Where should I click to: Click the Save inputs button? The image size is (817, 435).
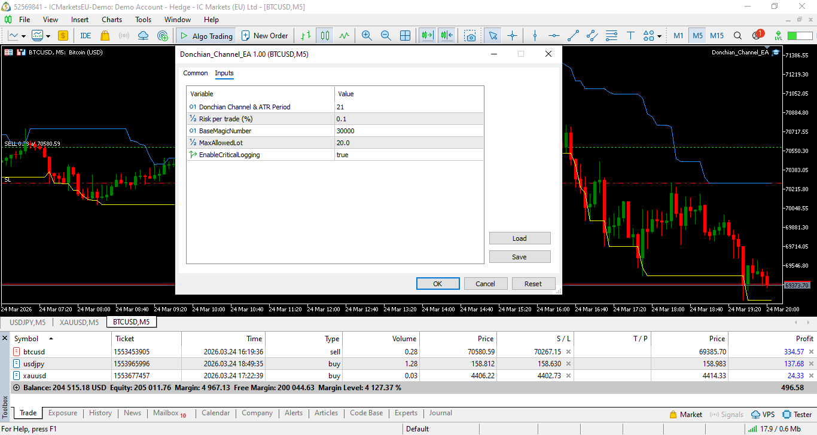click(520, 257)
